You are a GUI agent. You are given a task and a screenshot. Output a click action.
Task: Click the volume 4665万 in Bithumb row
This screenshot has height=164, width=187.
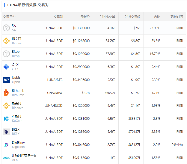(110, 93)
